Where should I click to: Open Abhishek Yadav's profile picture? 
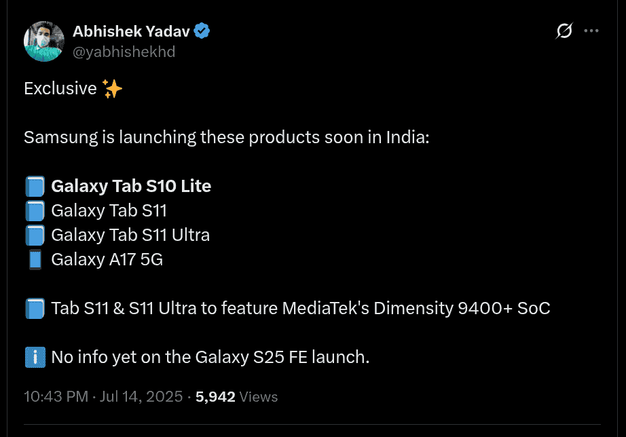[x=43, y=41]
